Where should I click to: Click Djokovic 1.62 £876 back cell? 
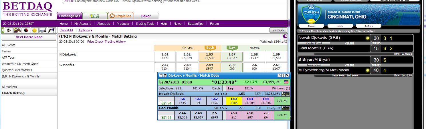[x=214, y=101]
